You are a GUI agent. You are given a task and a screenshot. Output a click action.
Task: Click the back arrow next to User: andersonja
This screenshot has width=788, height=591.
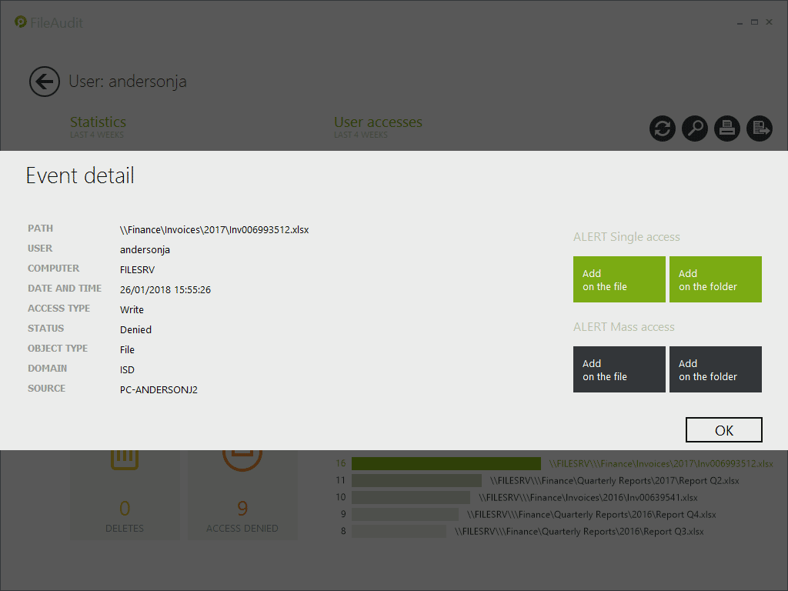click(45, 82)
